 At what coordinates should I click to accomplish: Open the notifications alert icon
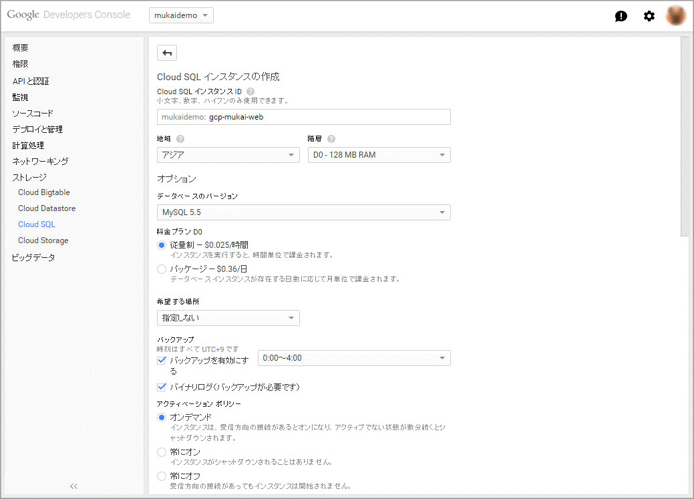tap(621, 17)
